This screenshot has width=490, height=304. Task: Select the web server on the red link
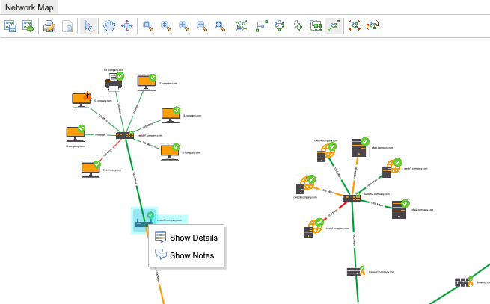pyautogui.click(x=314, y=228)
